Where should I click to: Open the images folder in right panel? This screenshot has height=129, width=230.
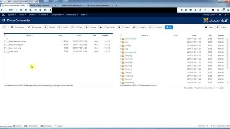coord(128,56)
